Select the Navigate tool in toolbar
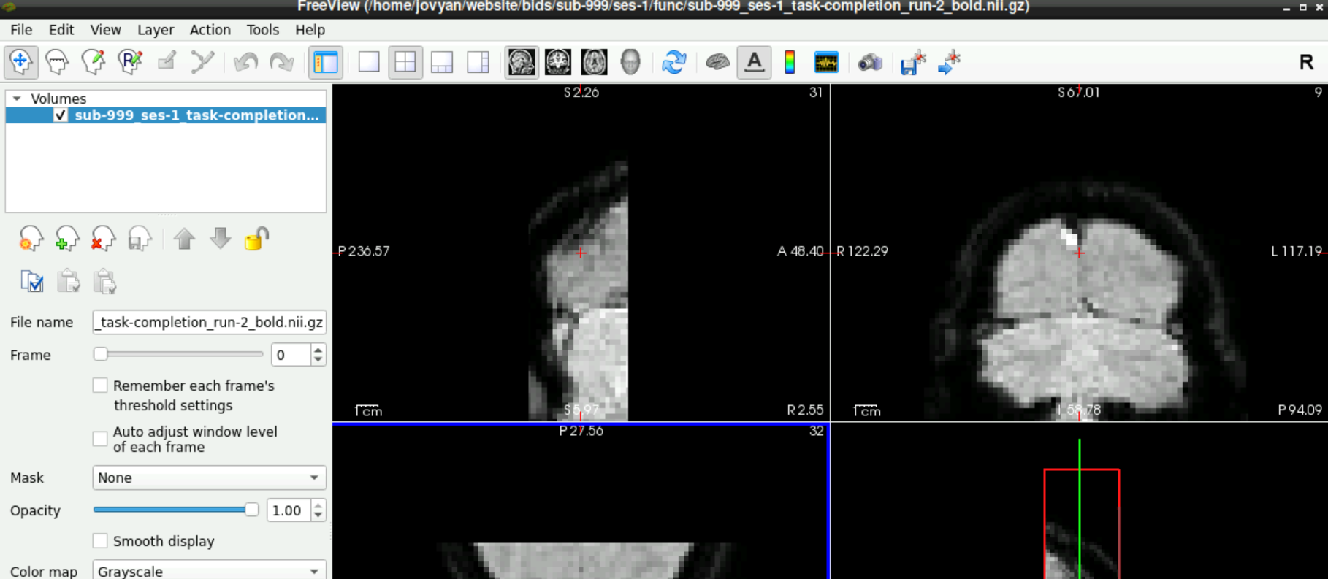1328x579 pixels. coord(20,62)
